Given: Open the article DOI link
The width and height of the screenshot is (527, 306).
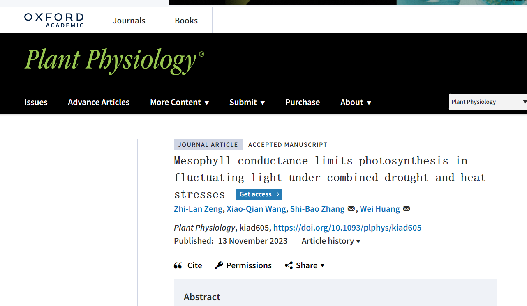Looking at the screenshot, I should (347, 228).
